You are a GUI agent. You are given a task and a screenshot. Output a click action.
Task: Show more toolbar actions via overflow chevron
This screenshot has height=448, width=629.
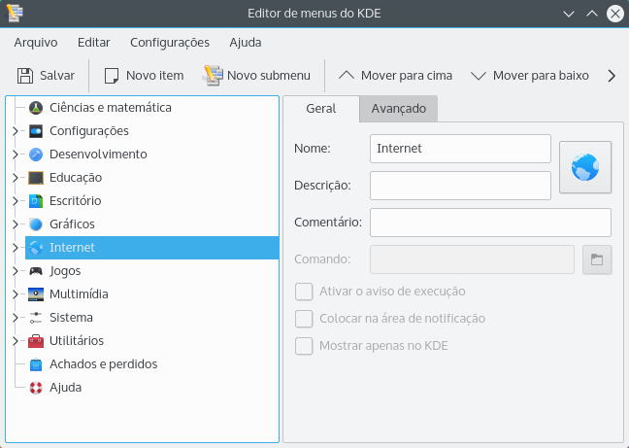612,75
